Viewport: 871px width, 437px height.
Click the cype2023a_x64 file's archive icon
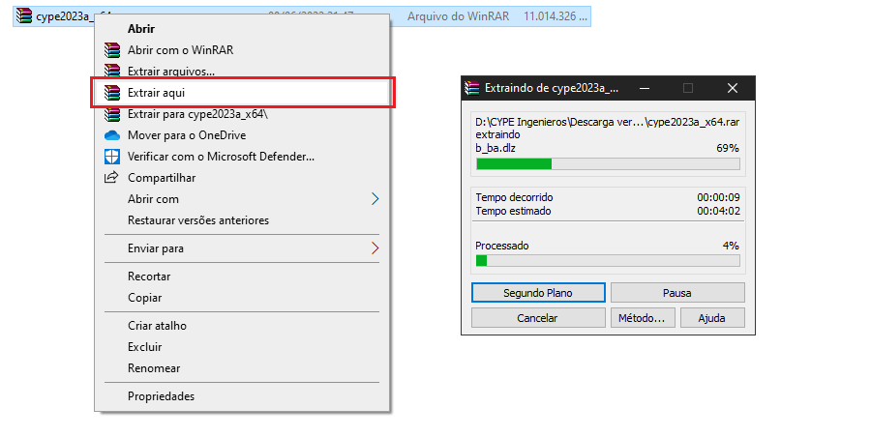24,16
